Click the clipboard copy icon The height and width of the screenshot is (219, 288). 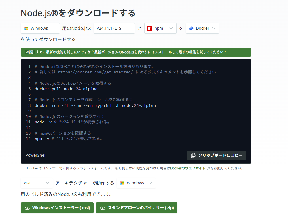coord(193,155)
